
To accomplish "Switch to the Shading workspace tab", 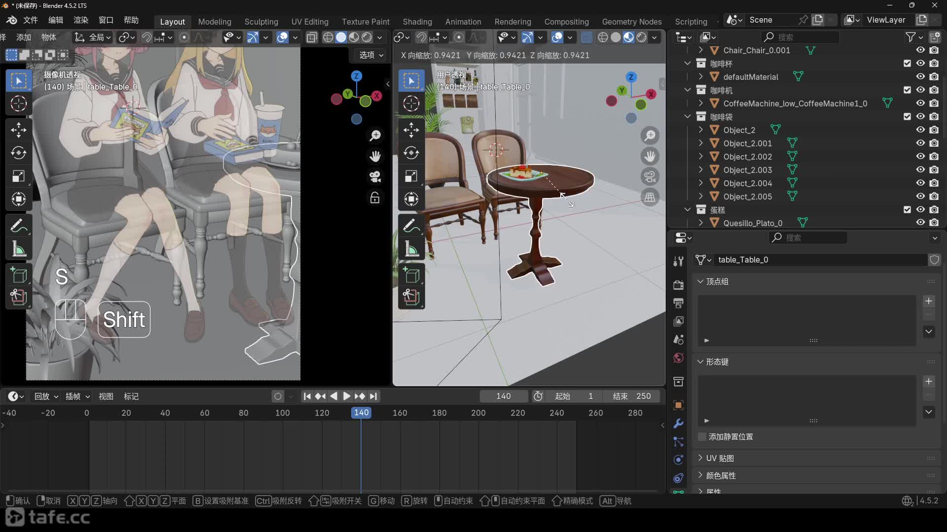I will coord(417,22).
